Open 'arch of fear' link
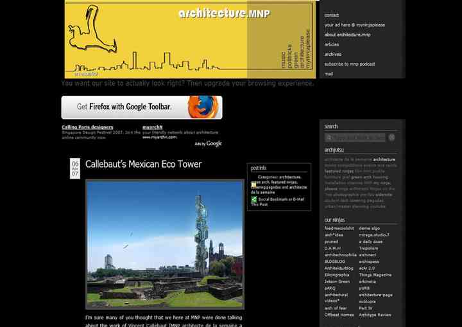Viewport: 462px width, 327px height. pyautogui.click(x=336, y=308)
